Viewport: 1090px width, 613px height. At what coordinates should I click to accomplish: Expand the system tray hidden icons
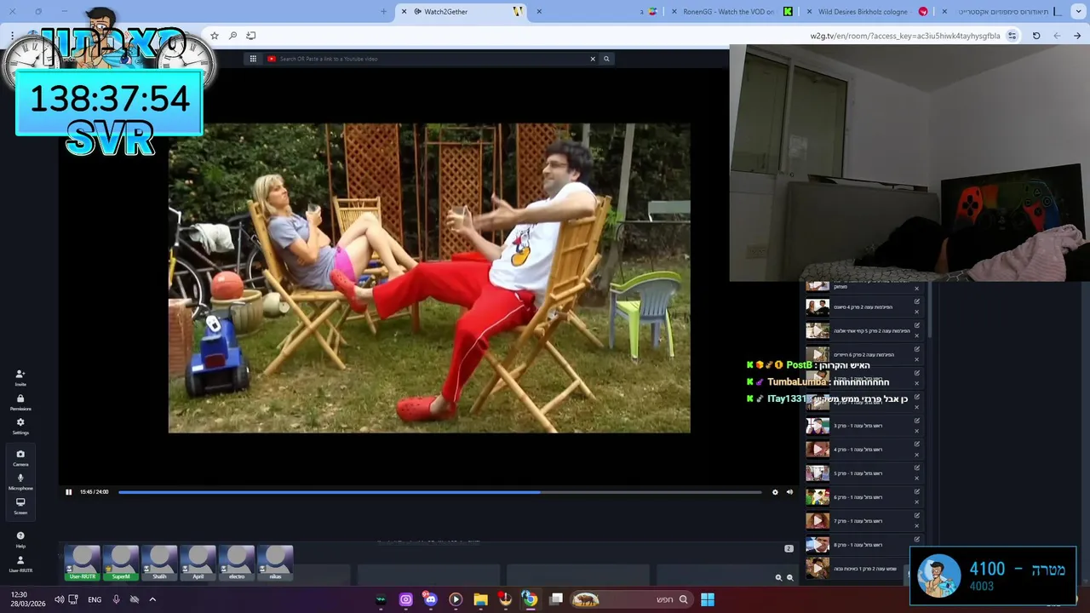[x=152, y=599]
